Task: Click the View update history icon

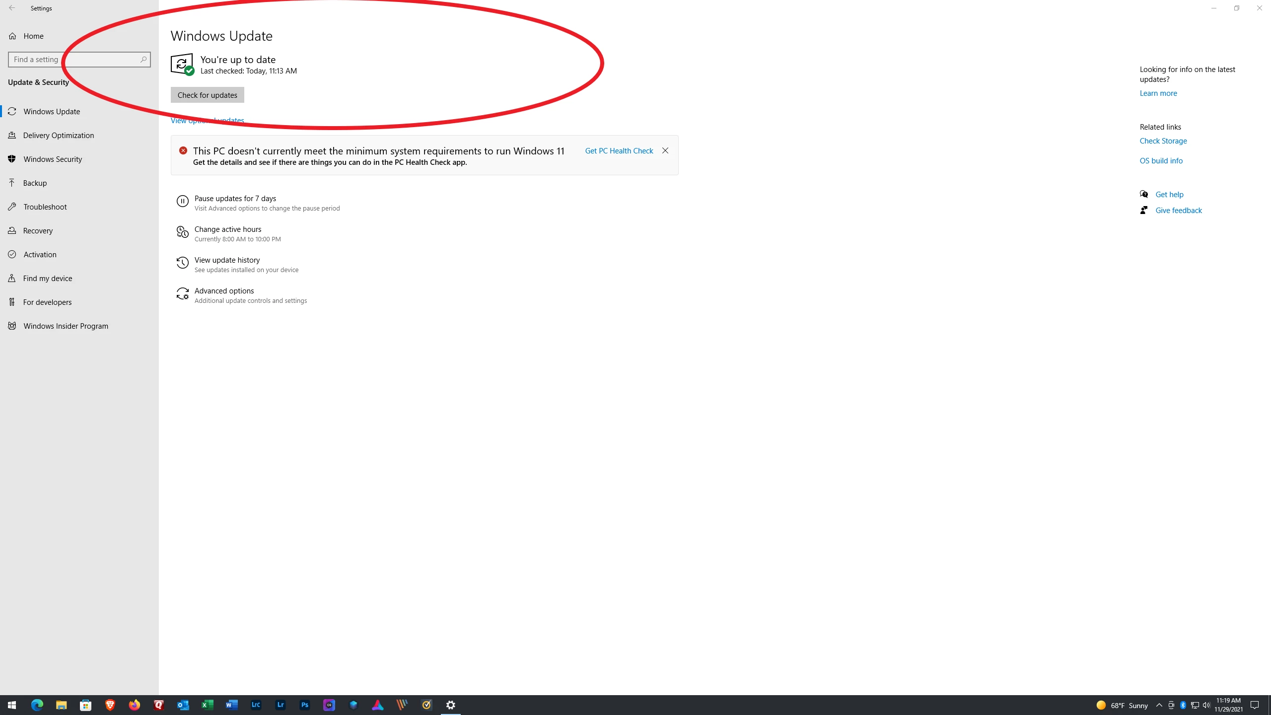Action: [x=182, y=263]
